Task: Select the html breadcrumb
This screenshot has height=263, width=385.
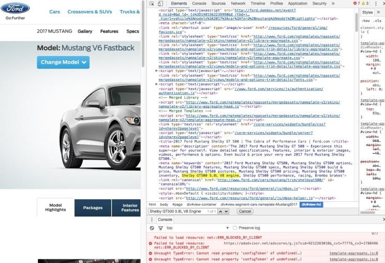Action: click(152, 204)
